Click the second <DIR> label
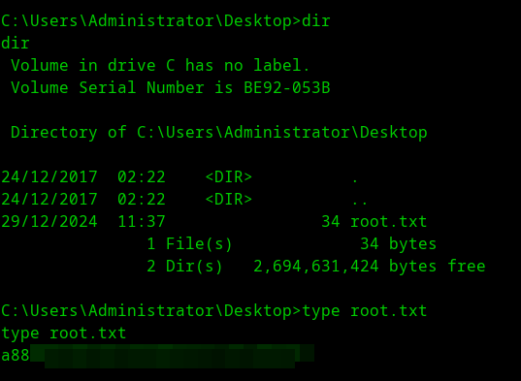This screenshot has width=521, height=381. coord(229,200)
